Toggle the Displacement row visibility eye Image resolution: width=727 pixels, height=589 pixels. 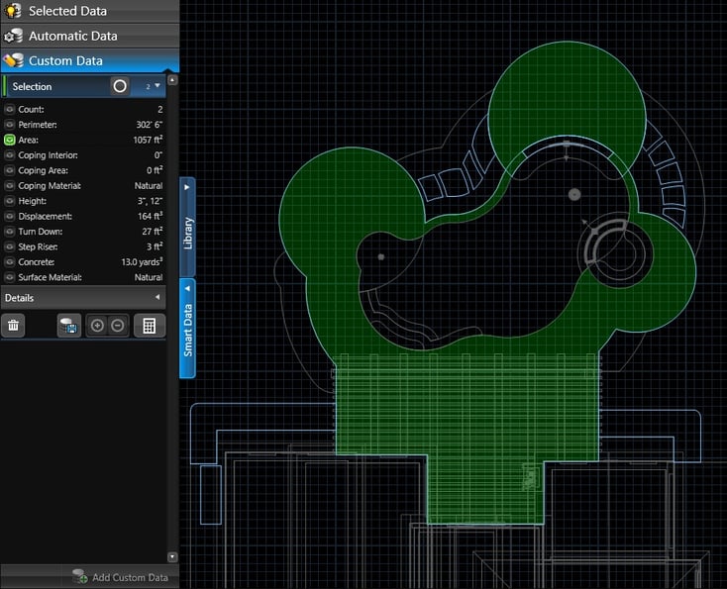pos(9,217)
